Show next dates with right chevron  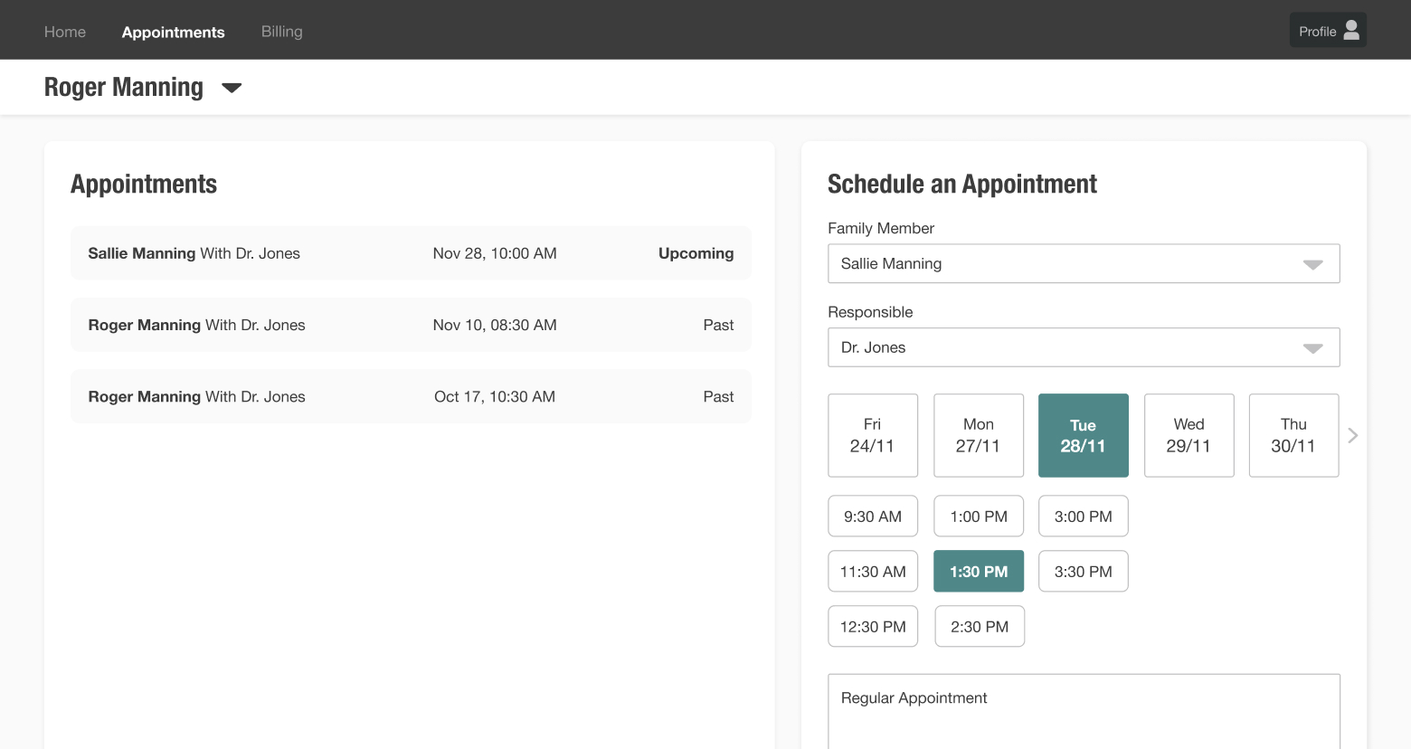click(x=1352, y=435)
